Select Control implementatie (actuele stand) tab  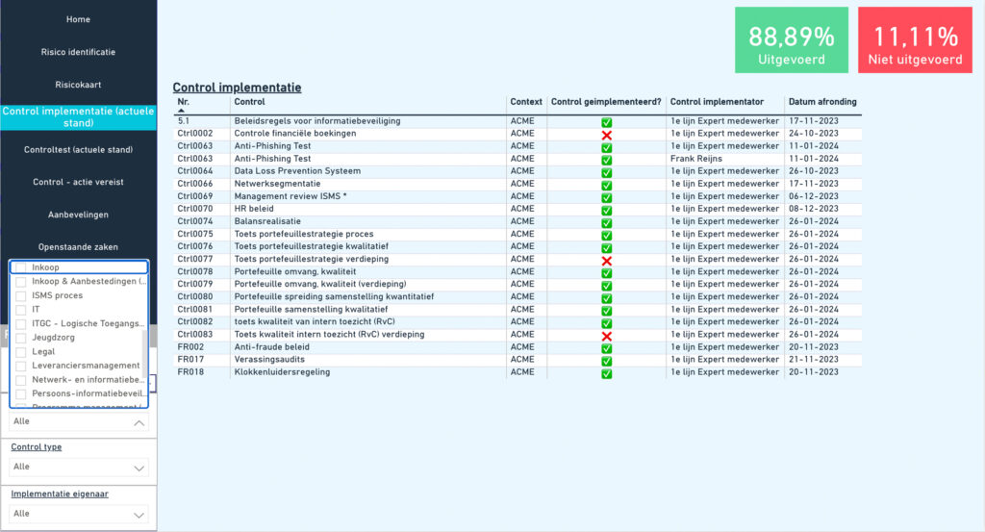(x=79, y=117)
